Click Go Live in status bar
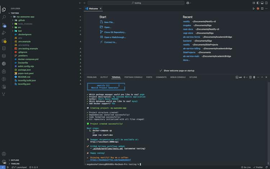 point(246,167)
